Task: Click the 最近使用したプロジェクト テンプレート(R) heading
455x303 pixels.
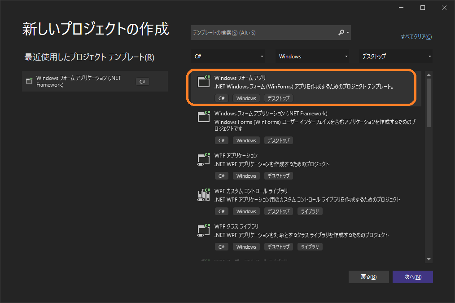Action: tap(89, 57)
